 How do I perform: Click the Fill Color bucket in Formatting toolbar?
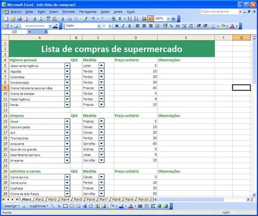coord(223,26)
